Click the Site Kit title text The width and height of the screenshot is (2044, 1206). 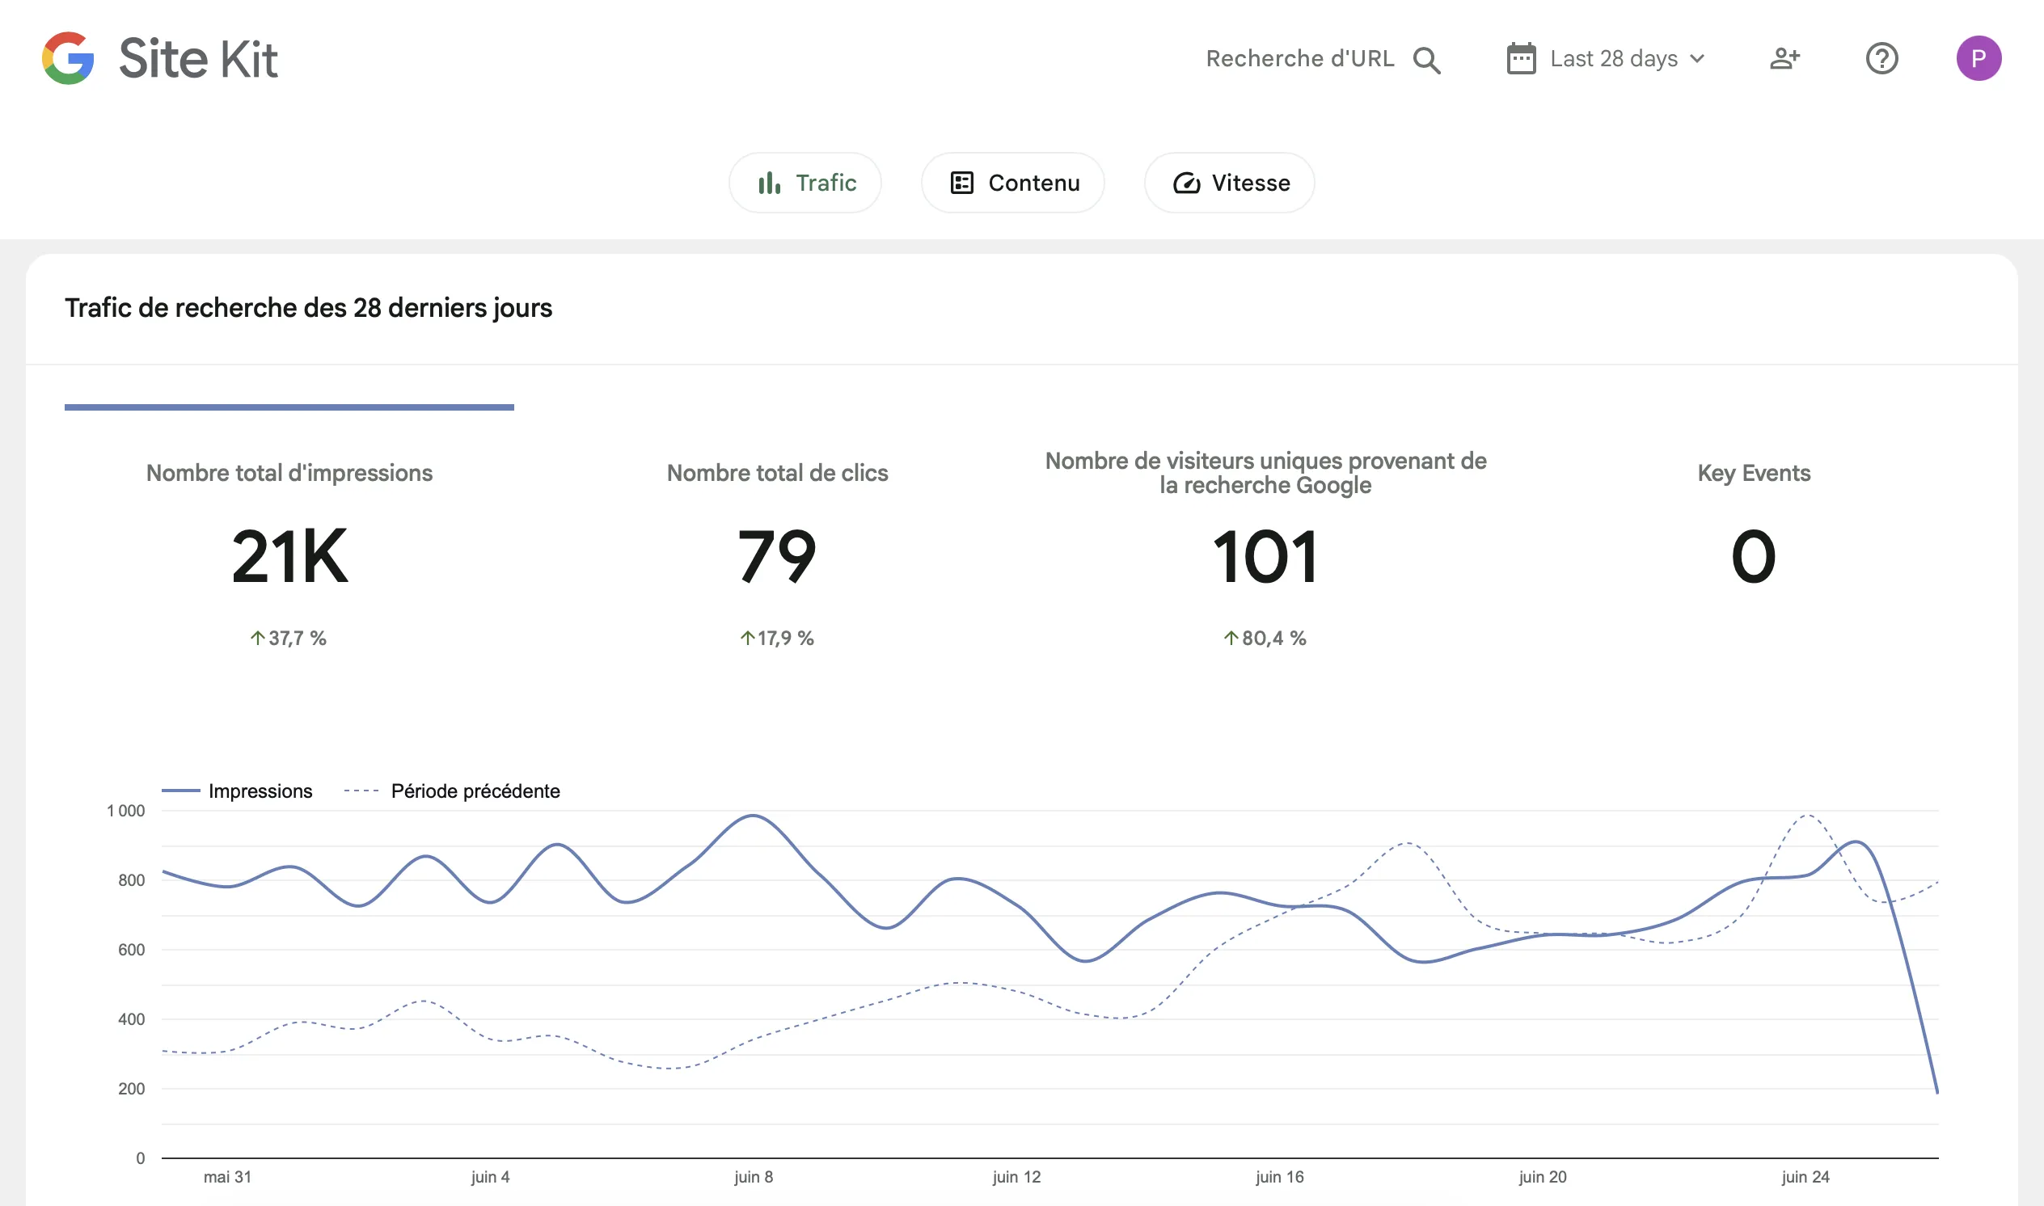(198, 58)
